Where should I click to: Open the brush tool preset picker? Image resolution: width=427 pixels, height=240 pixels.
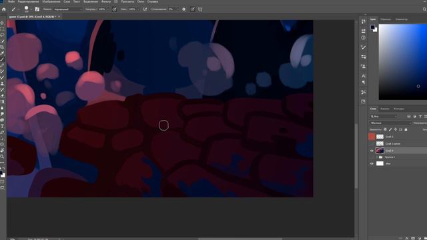(15, 9)
